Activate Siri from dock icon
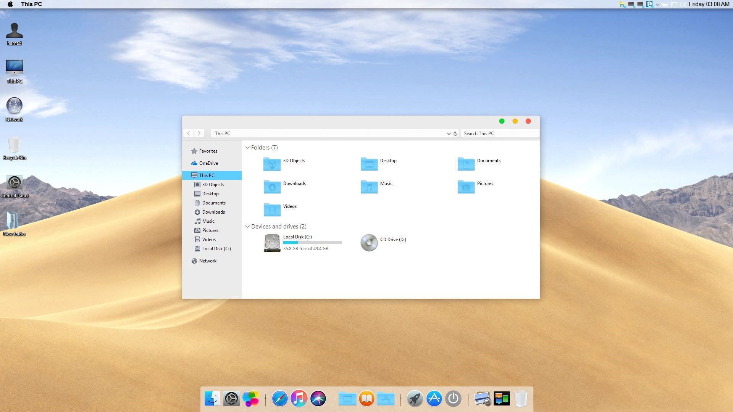733x412 pixels. [x=318, y=398]
